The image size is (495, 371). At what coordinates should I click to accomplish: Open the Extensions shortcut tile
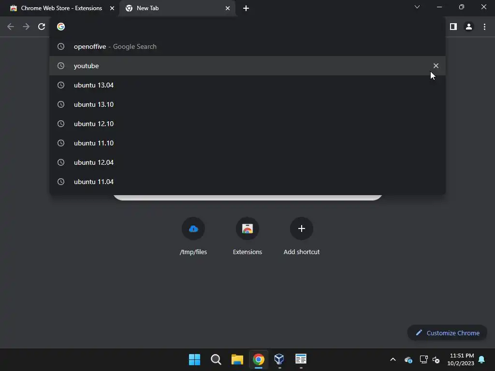coord(247,236)
